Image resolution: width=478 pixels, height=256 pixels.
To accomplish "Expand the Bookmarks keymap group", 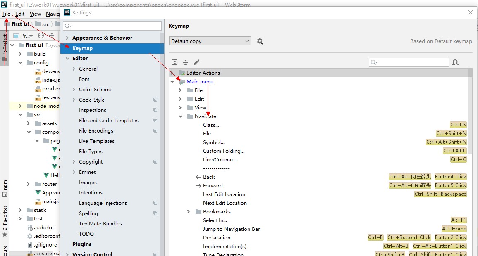I will pyautogui.click(x=189, y=211).
